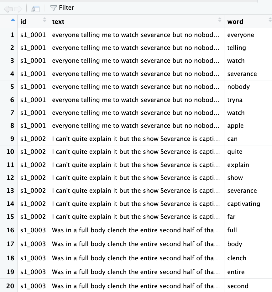Viewport: 272px width, 292px height.
Task: Click the forward navigation arrow
Action: click(x=18, y=8)
